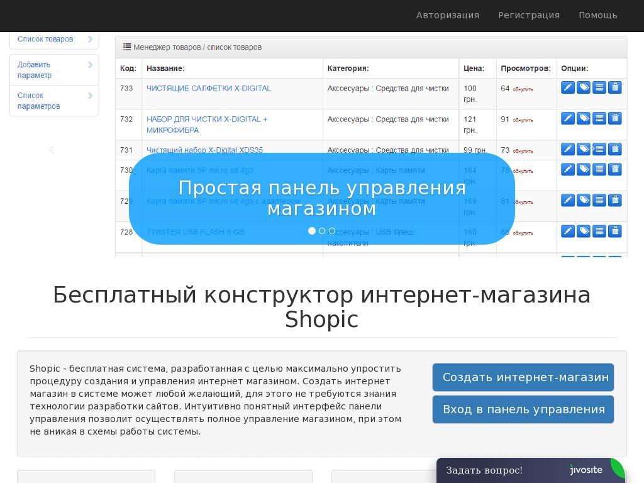Click pencil icon in row 728
The image size is (644, 483).
pyautogui.click(x=568, y=231)
